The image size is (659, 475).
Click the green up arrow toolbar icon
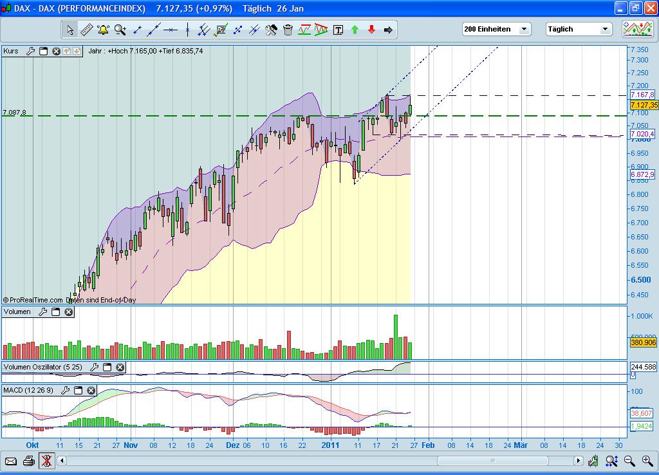pyautogui.click(x=355, y=30)
